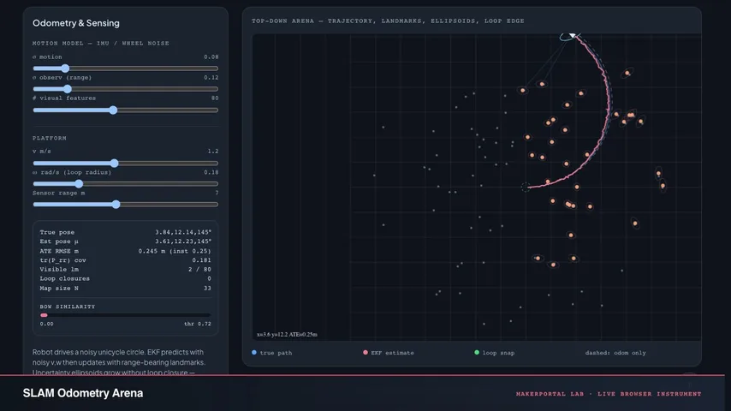Image resolution: width=731 pixels, height=411 pixels.
Task: Click the 'SLAM Odometry Arena' title
Action: click(x=83, y=393)
